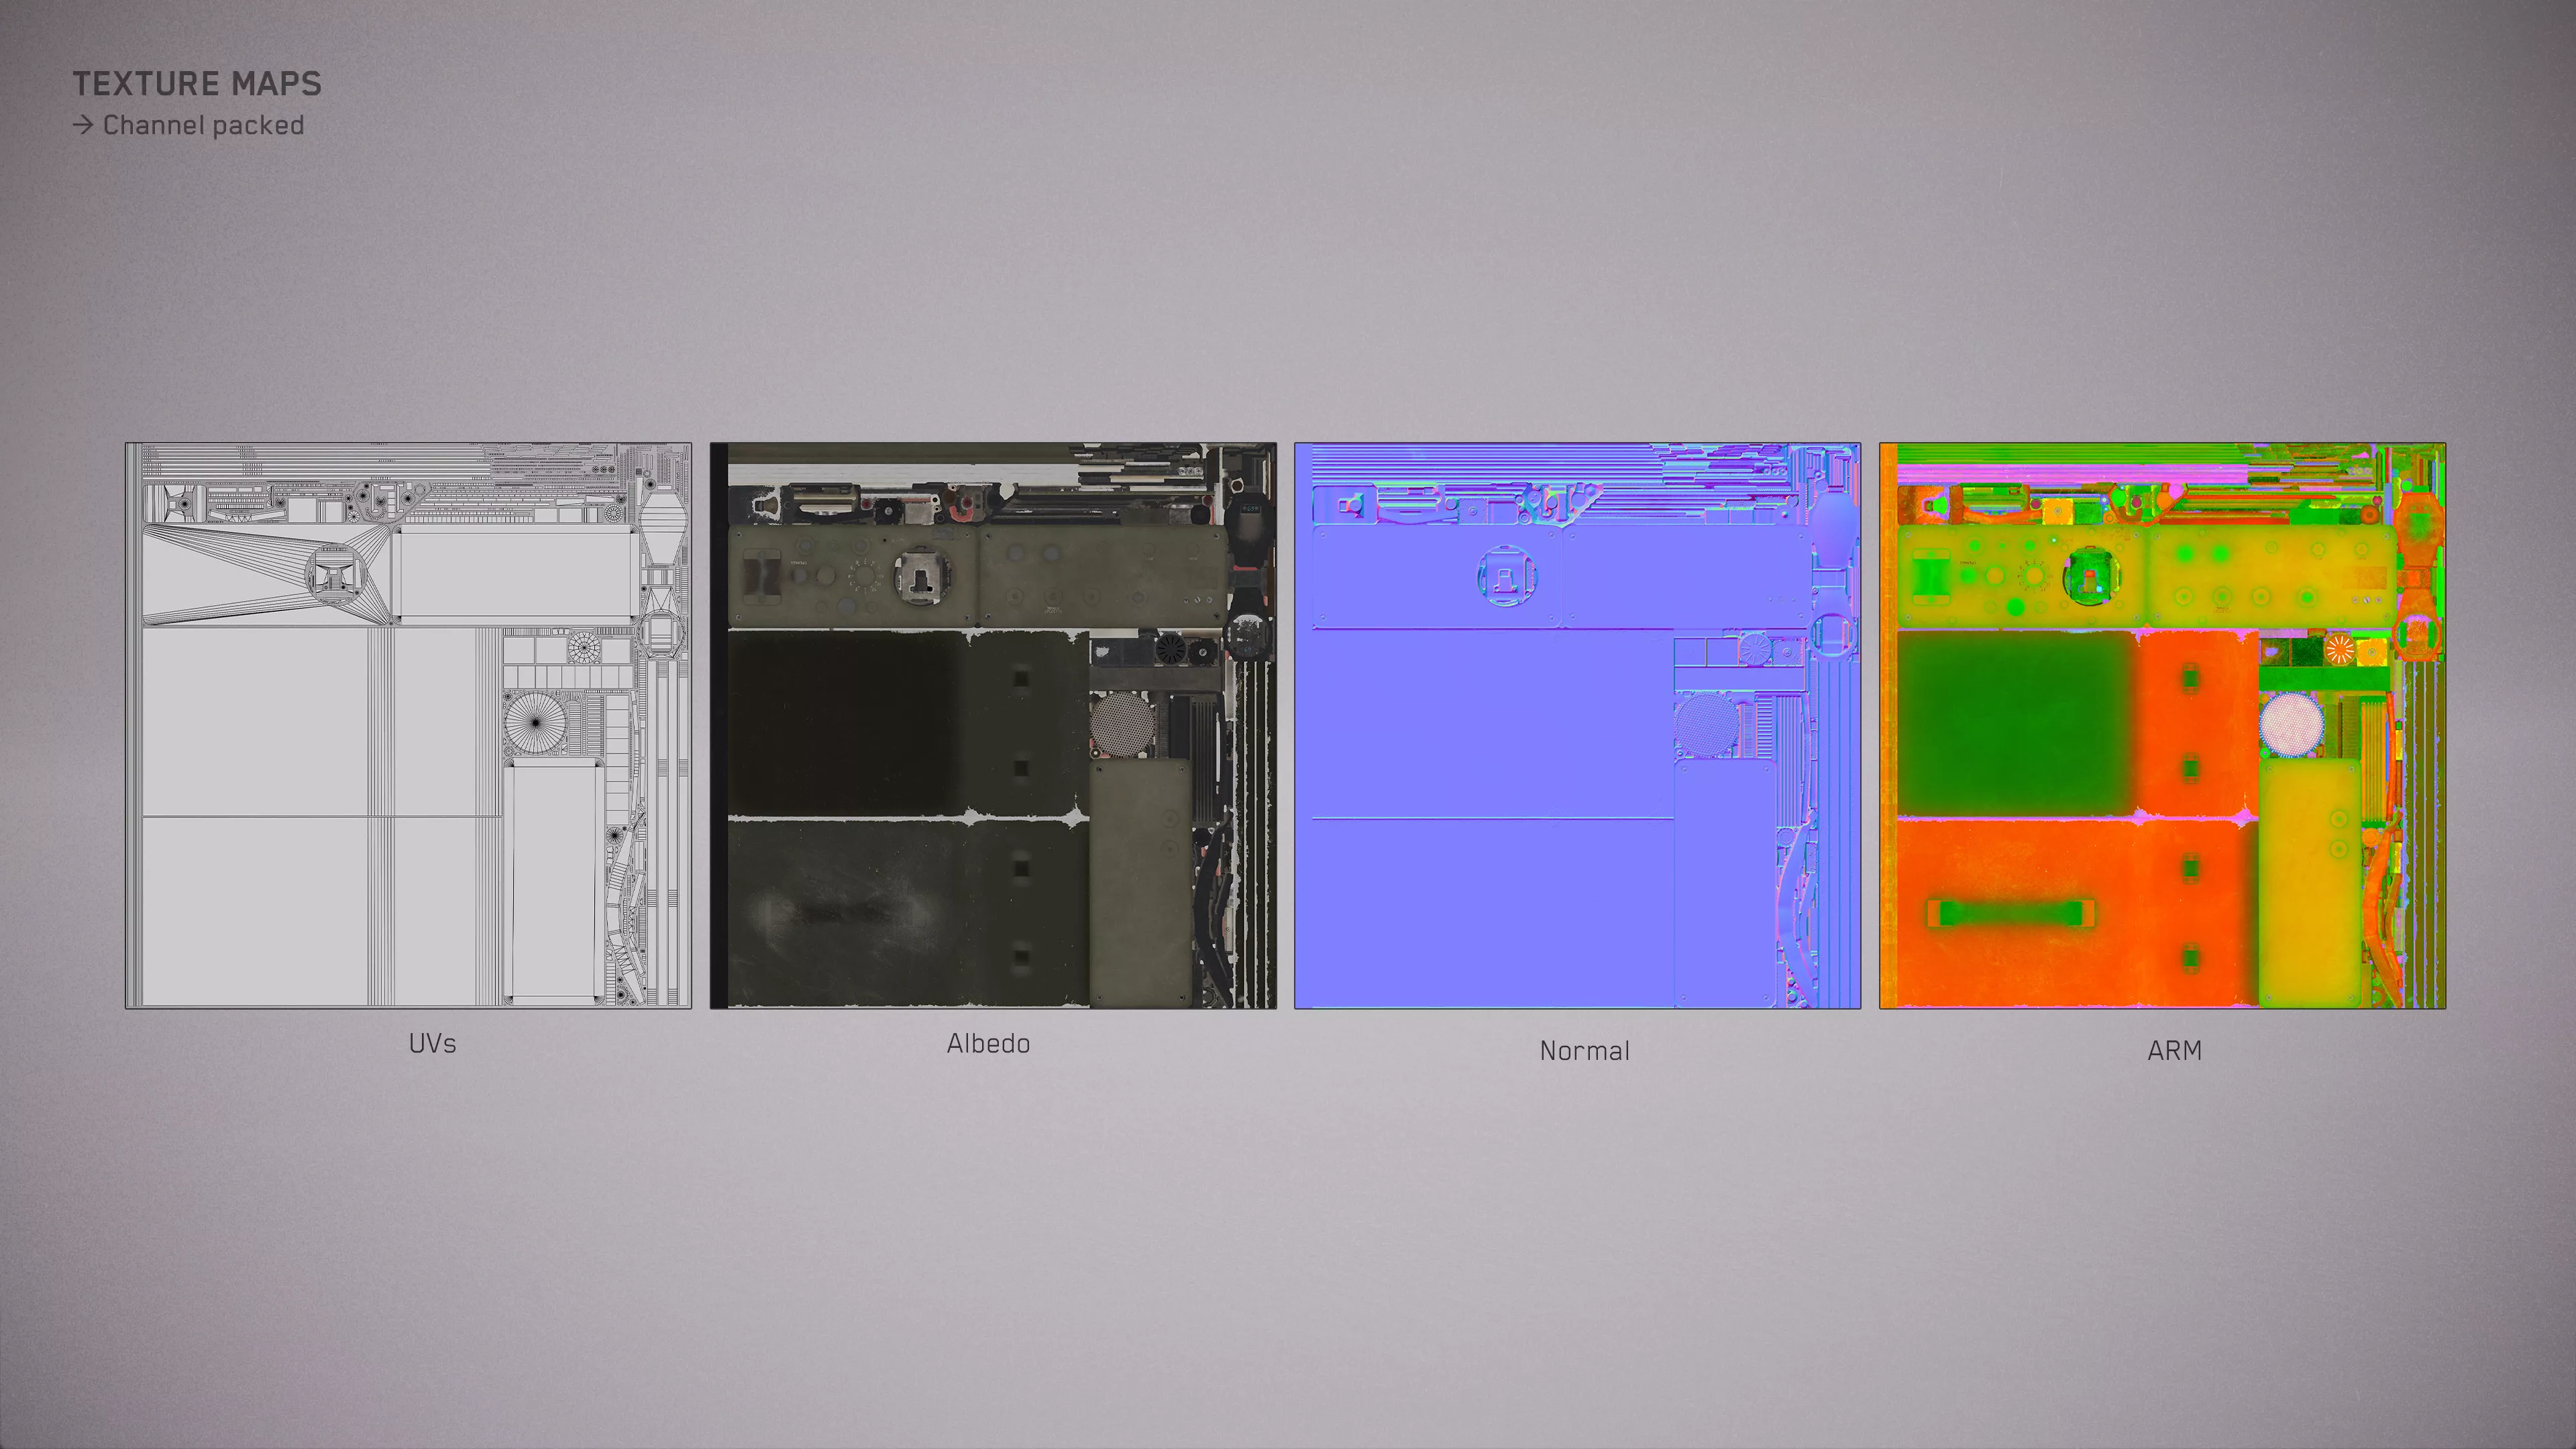Click the Albedo caption label
Screen dimensions: 2576x1449
(x=988, y=1043)
